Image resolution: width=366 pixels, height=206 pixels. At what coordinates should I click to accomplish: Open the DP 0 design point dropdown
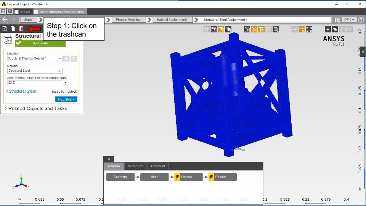(349, 19)
